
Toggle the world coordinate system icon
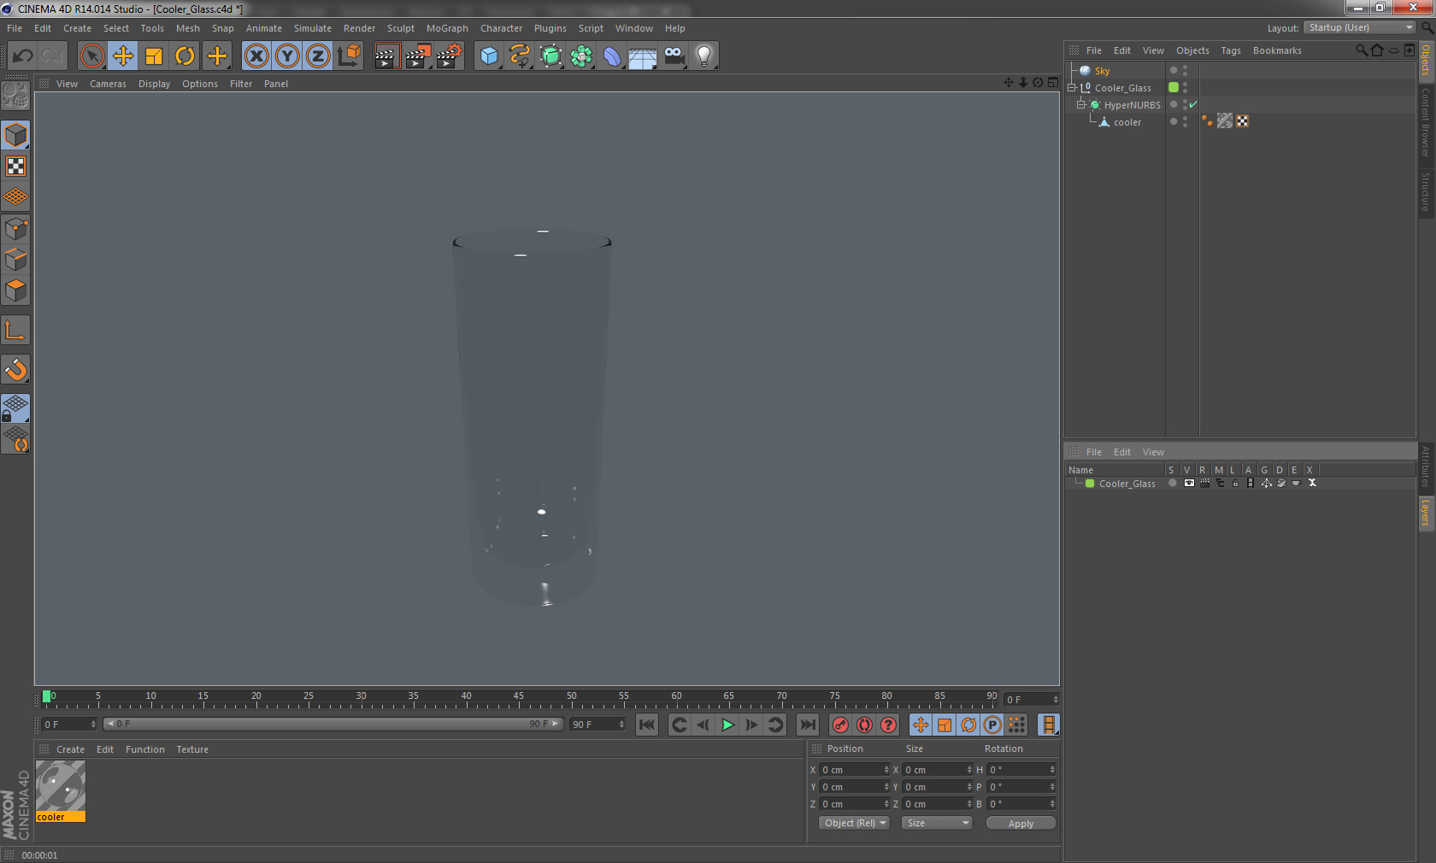[350, 56]
